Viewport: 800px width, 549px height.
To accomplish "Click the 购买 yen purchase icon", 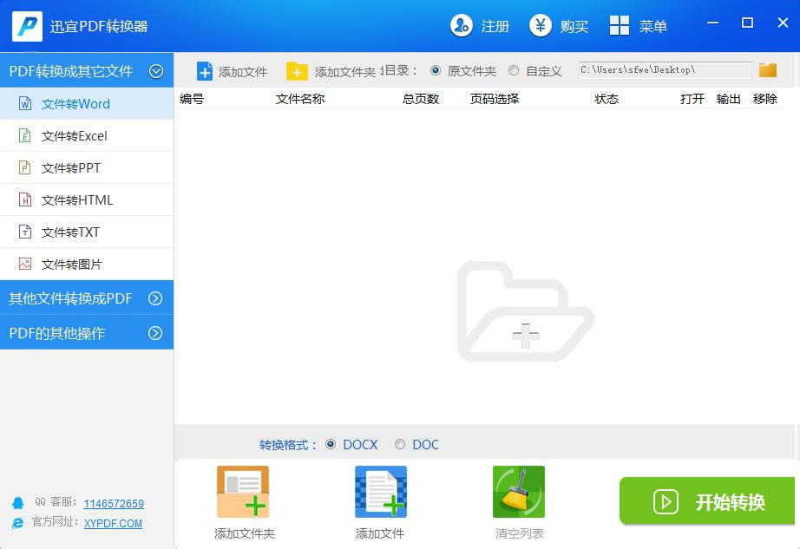I will [541, 25].
